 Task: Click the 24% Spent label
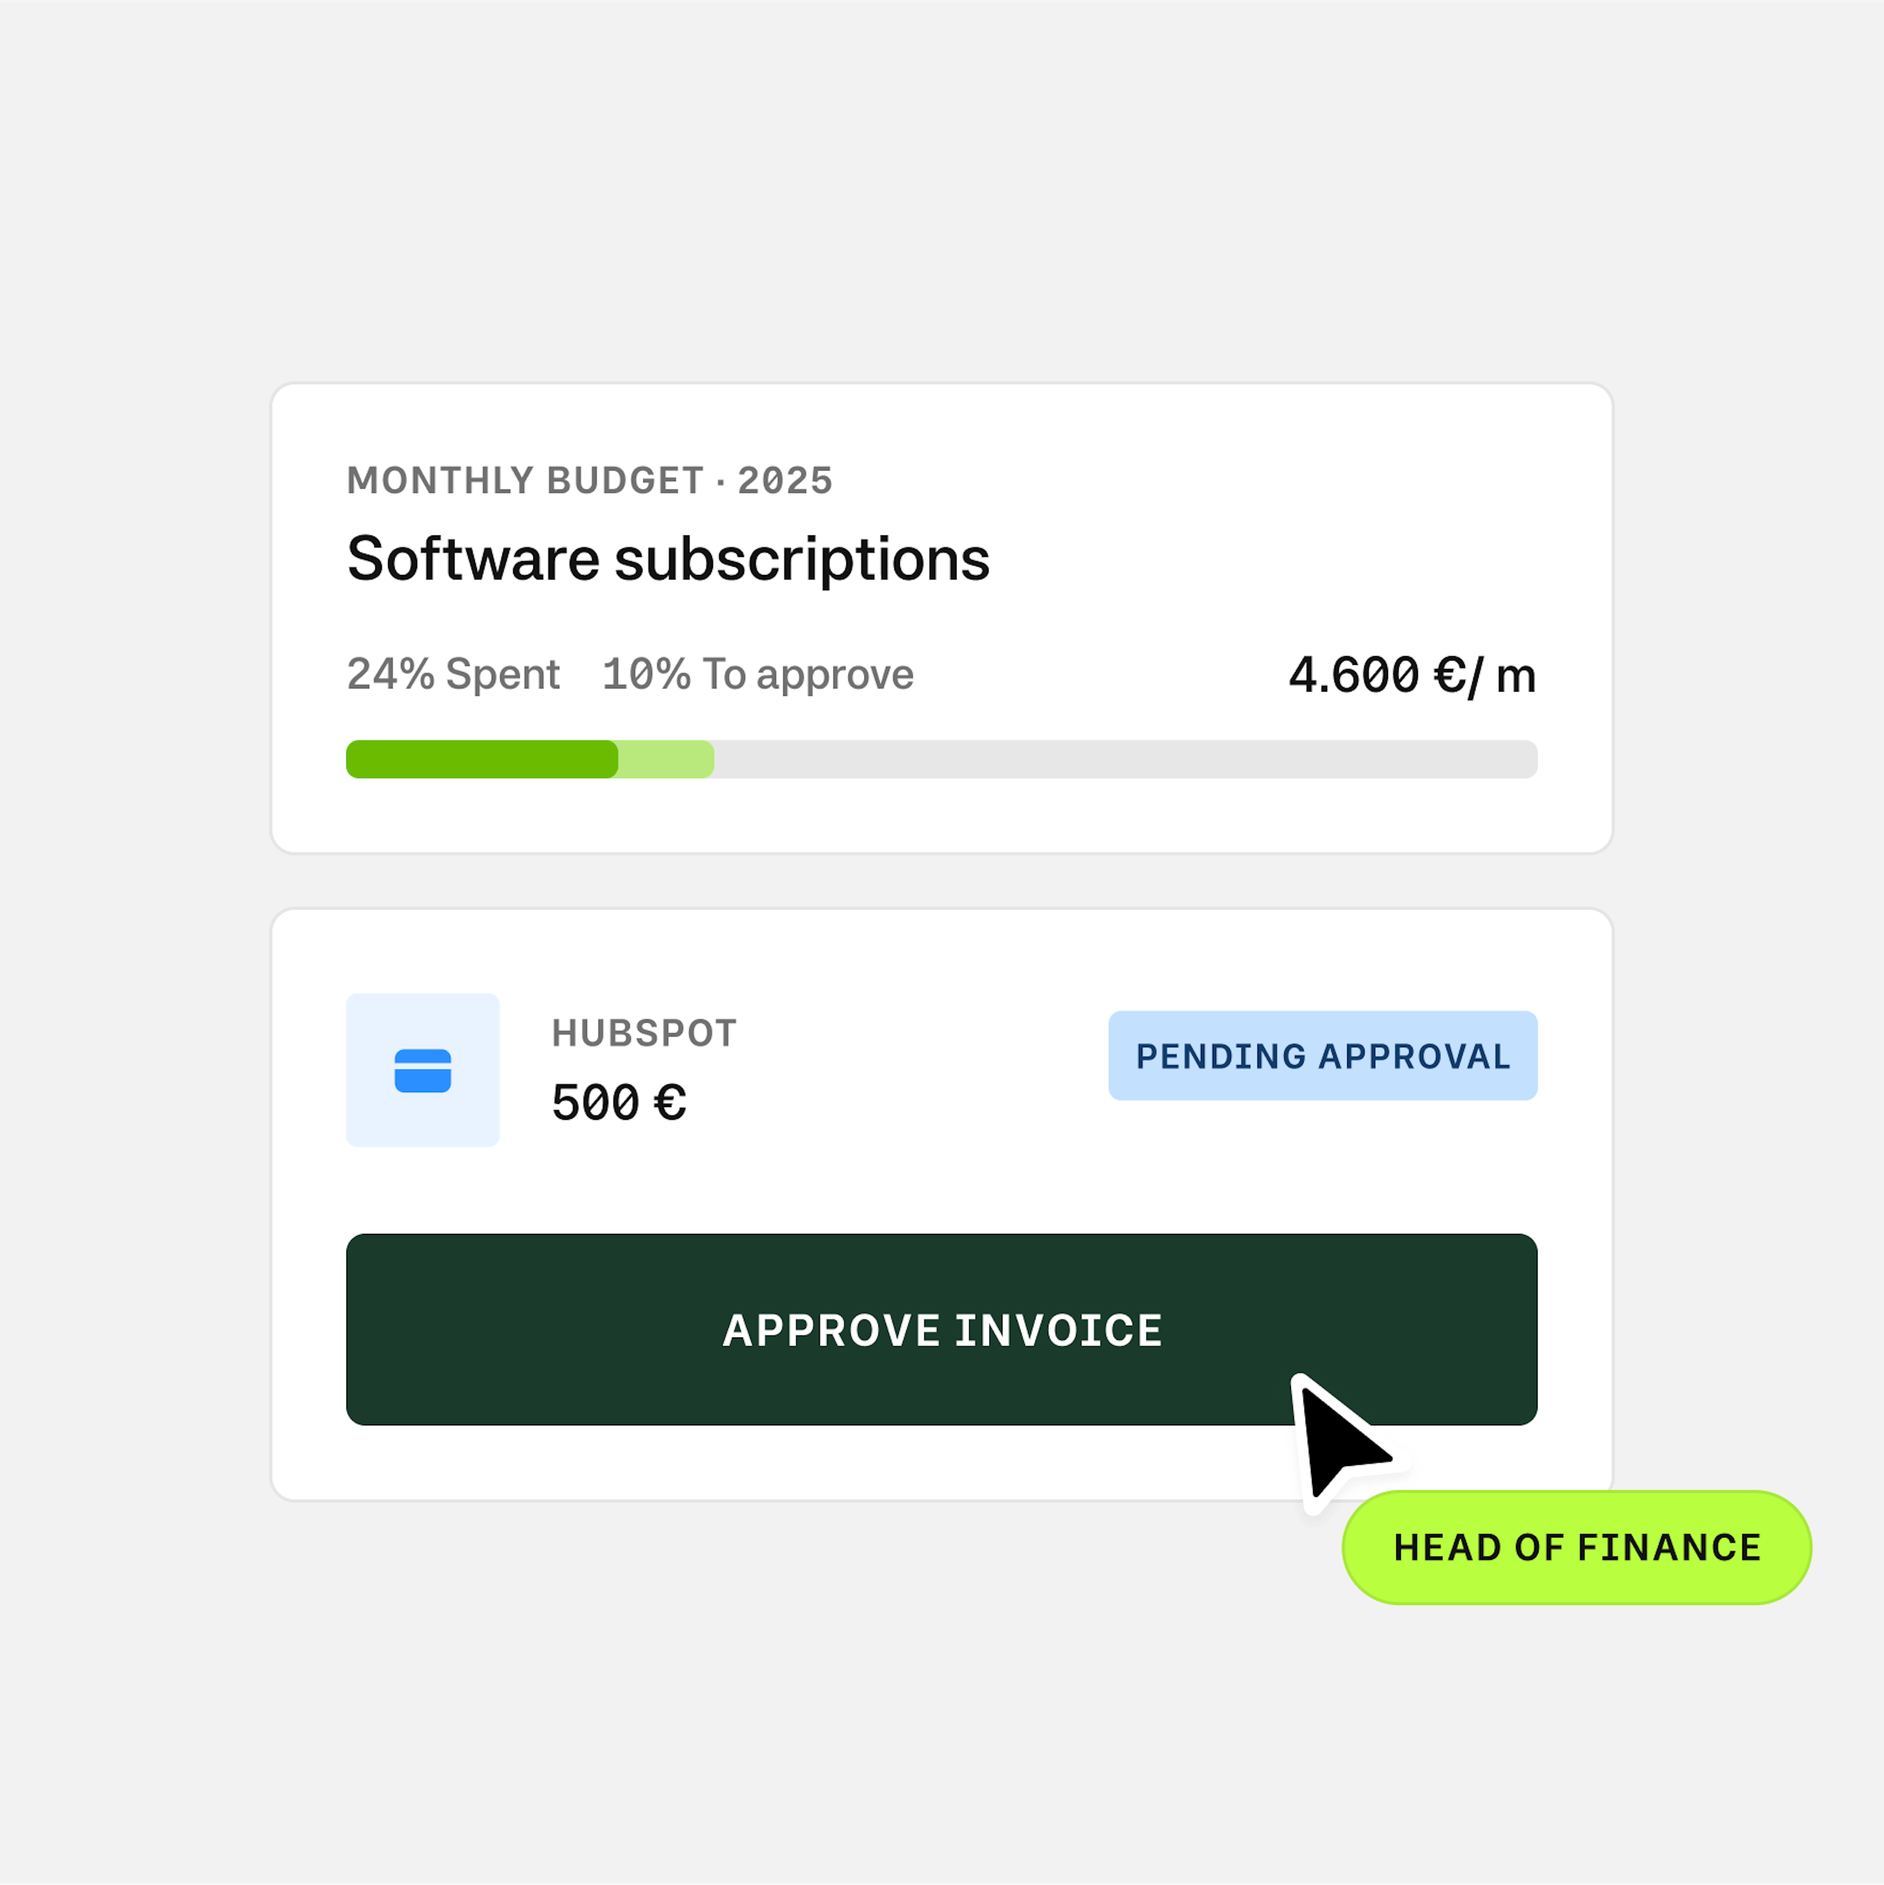click(x=454, y=674)
